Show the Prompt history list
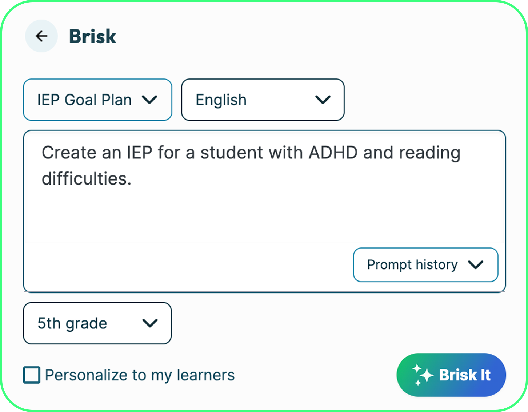This screenshot has height=412, width=528. [412, 265]
